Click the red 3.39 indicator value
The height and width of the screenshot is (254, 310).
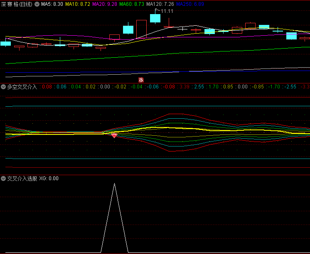tap(185, 87)
